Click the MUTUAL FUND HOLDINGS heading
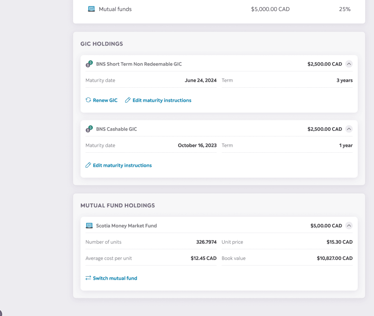 [118, 205]
